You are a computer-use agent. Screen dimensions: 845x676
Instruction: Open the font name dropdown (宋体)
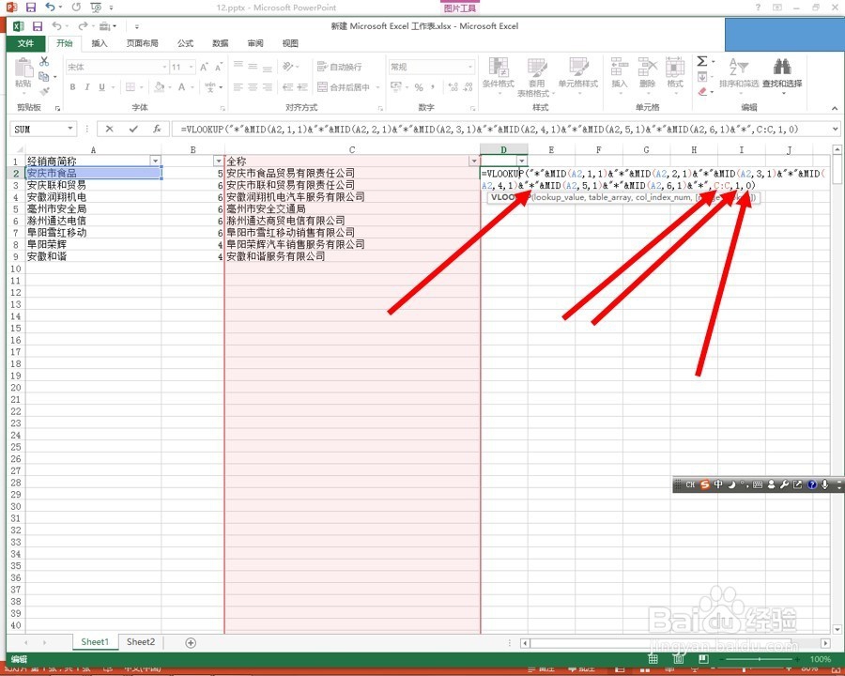pyautogui.click(x=165, y=67)
